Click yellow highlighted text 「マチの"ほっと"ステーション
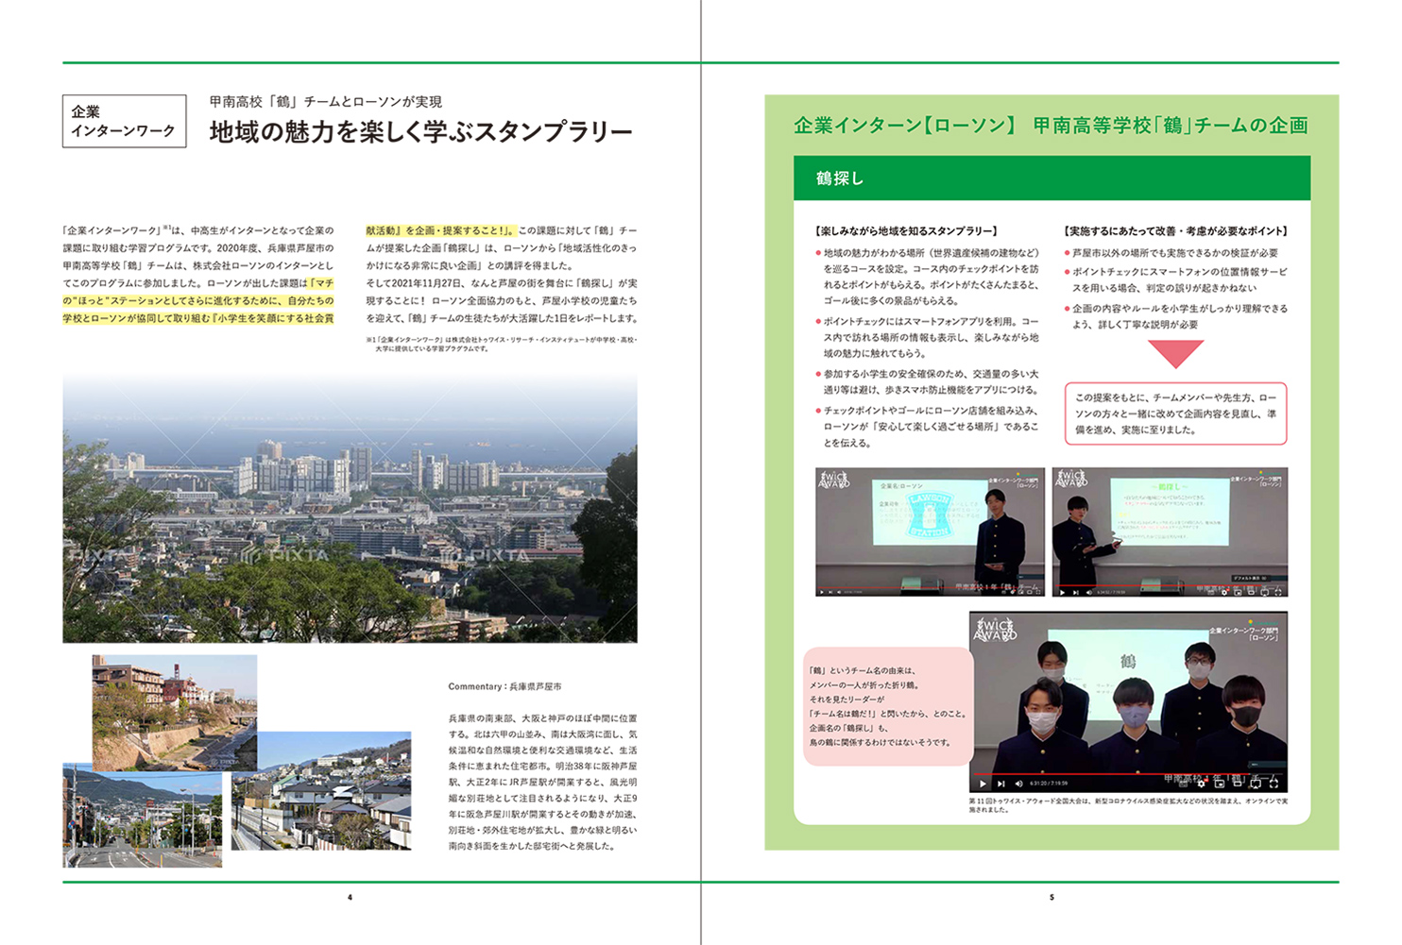1402x945 pixels. [198, 300]
